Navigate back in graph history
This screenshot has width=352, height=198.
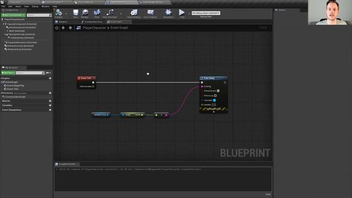point(63,28)
